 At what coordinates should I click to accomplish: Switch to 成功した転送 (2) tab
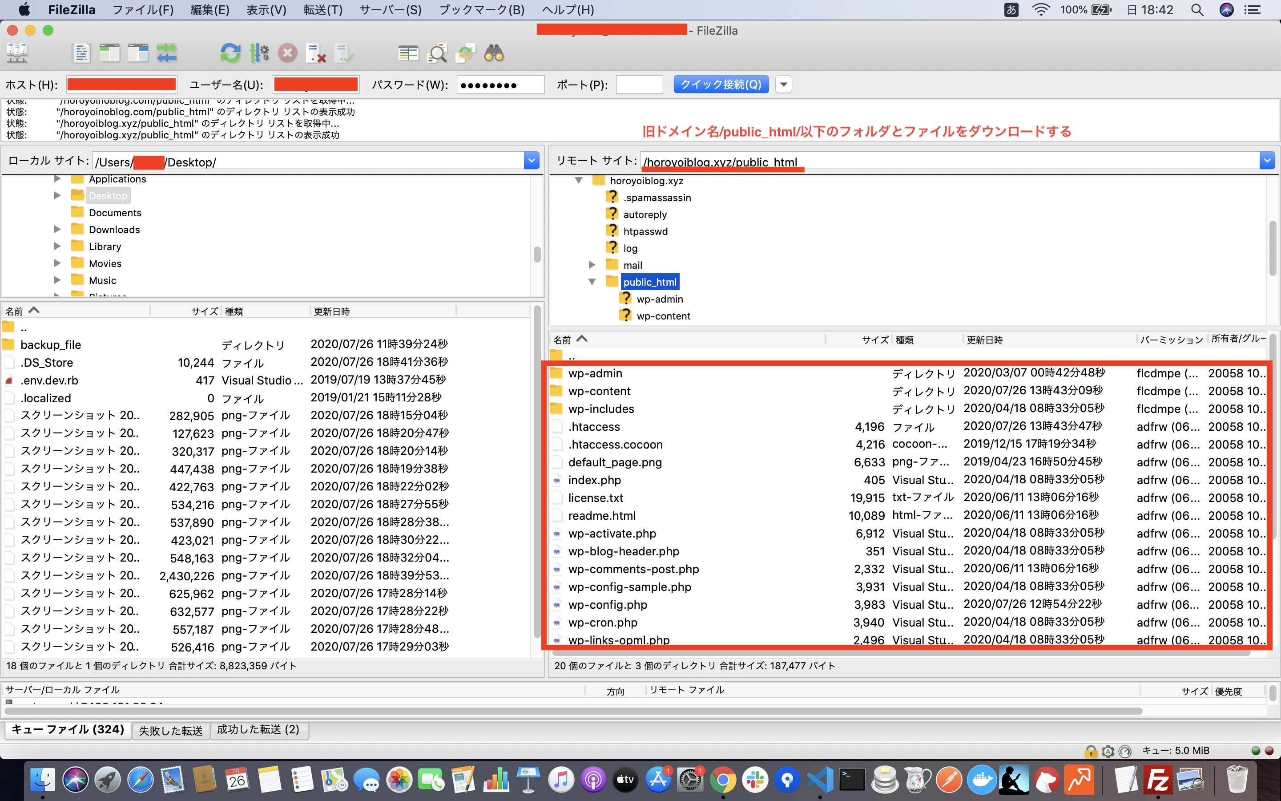258,730
